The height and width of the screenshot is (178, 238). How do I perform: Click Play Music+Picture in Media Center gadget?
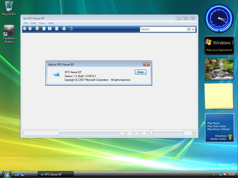(218, 129)
